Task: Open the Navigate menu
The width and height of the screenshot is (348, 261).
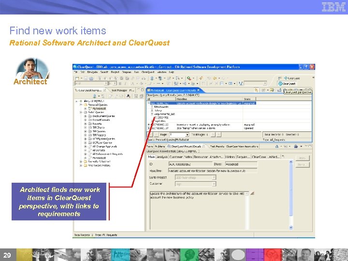Action: 92,72
